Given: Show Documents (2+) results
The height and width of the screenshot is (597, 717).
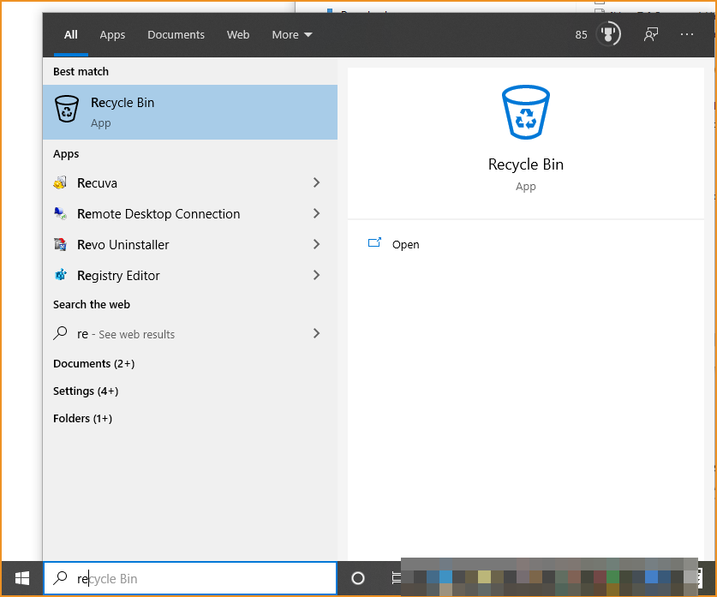Looking at the screenshot, I should click(93, 363).
